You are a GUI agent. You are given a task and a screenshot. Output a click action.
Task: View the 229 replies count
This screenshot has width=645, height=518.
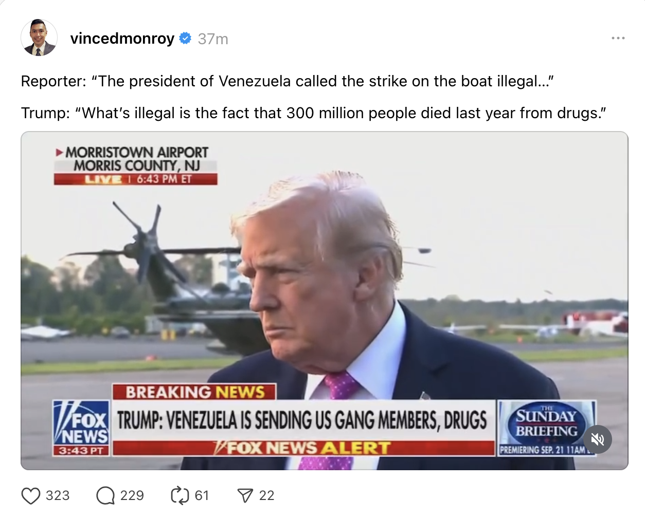click(132, 496)
